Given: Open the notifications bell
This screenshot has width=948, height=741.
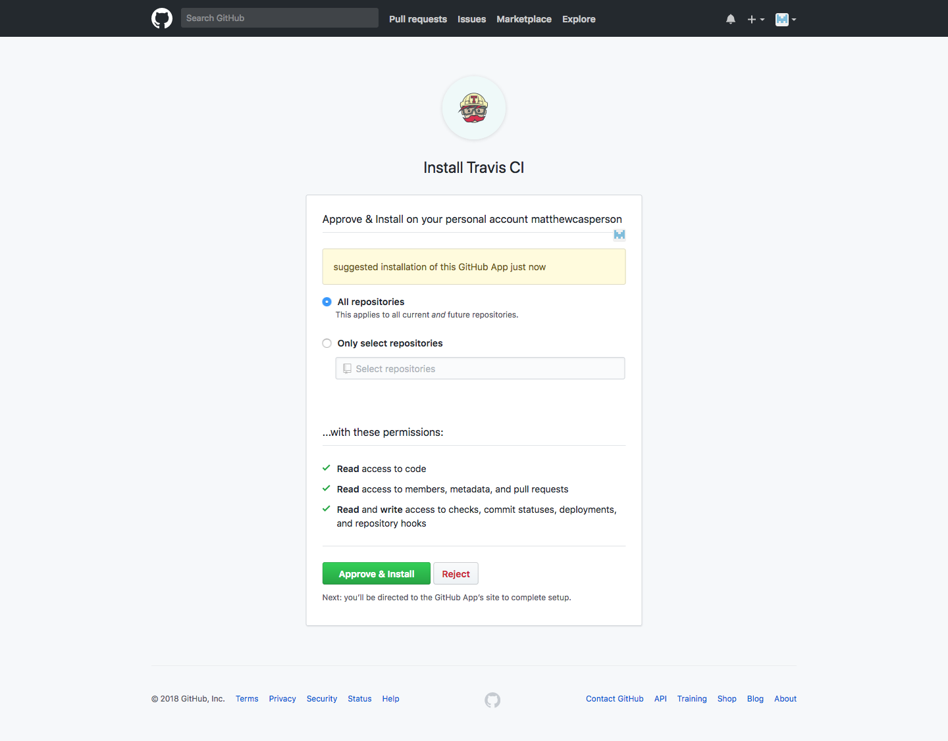Looking at the screenshot, I should point(731,19).
